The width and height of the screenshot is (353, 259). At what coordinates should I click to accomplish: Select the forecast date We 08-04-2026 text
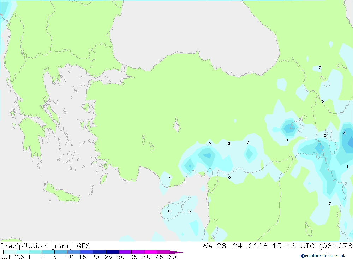(235, 246)
